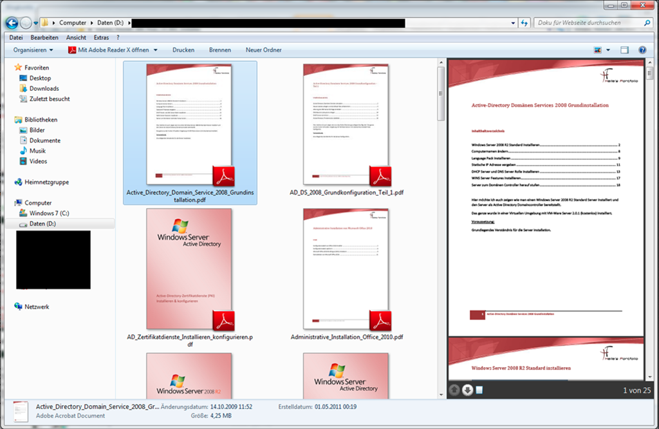
Task: Click the Brennen toolbar button
Action: pos(220,50)
